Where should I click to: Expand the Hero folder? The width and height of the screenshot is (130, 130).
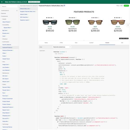point(3,62)
